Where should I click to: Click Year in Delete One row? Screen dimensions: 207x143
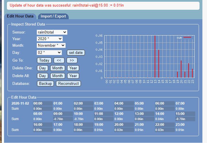tap(73, 68)
